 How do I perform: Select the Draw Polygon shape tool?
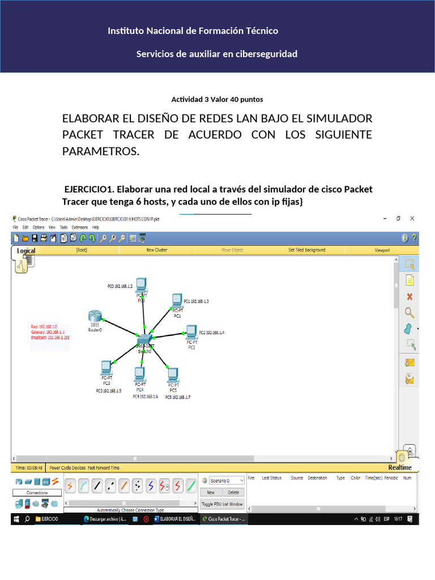[x=408, y=329]
